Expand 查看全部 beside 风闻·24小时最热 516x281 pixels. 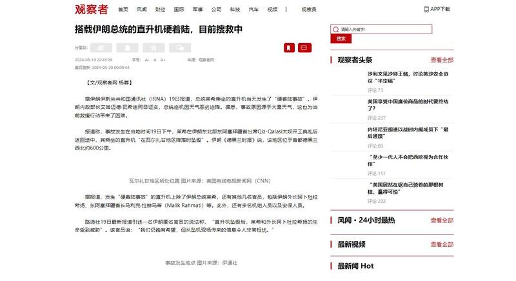point(442,220)
